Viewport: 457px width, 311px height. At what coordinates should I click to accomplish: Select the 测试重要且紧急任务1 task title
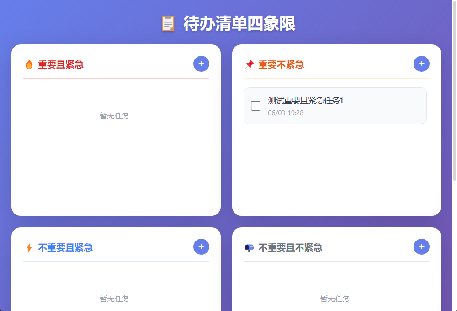305,100
